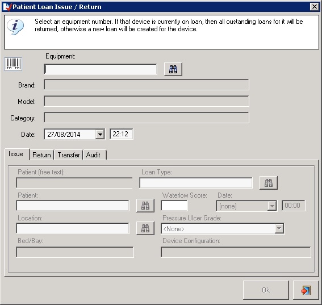Open Loan Type lookup binoculars button

pos(269,182)
